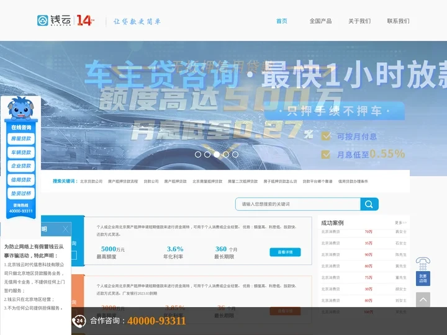447x335 pixels.
Task: Click the telephone icon on the right
Action: [423, 264]
